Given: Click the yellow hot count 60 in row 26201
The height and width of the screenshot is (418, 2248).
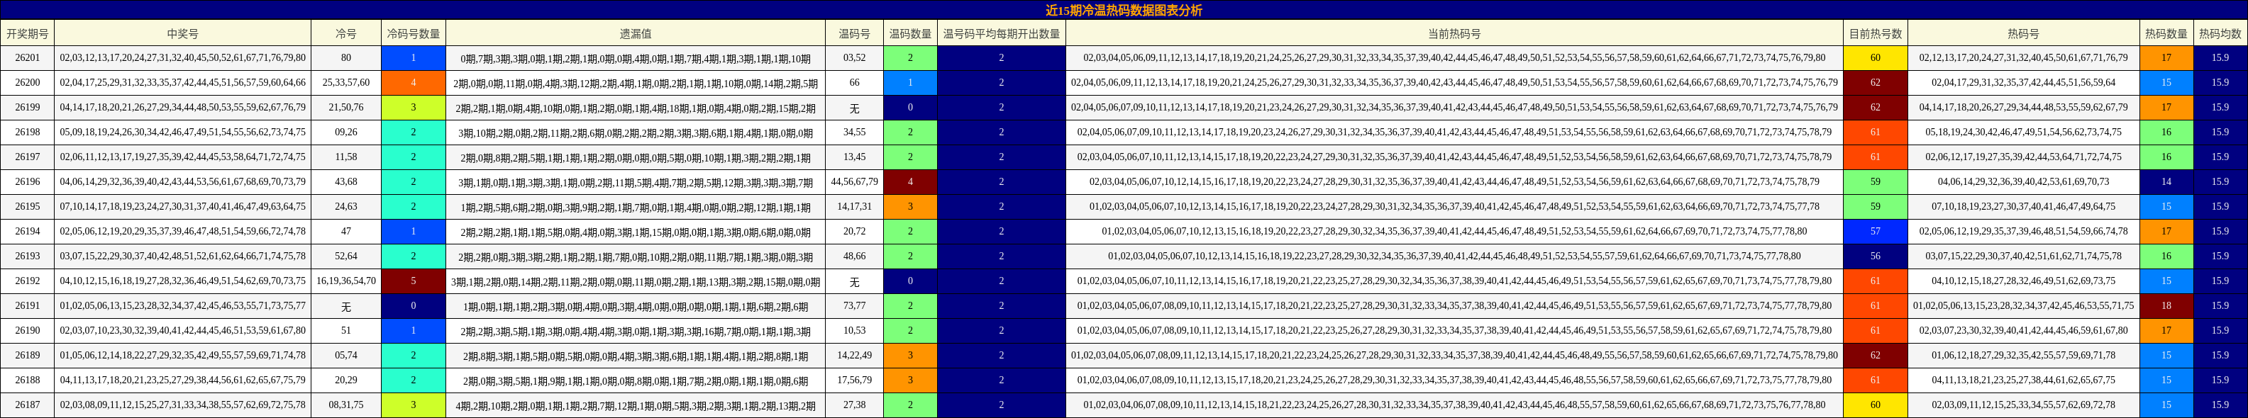Looking at the screenshot, I should point(1876,58).
